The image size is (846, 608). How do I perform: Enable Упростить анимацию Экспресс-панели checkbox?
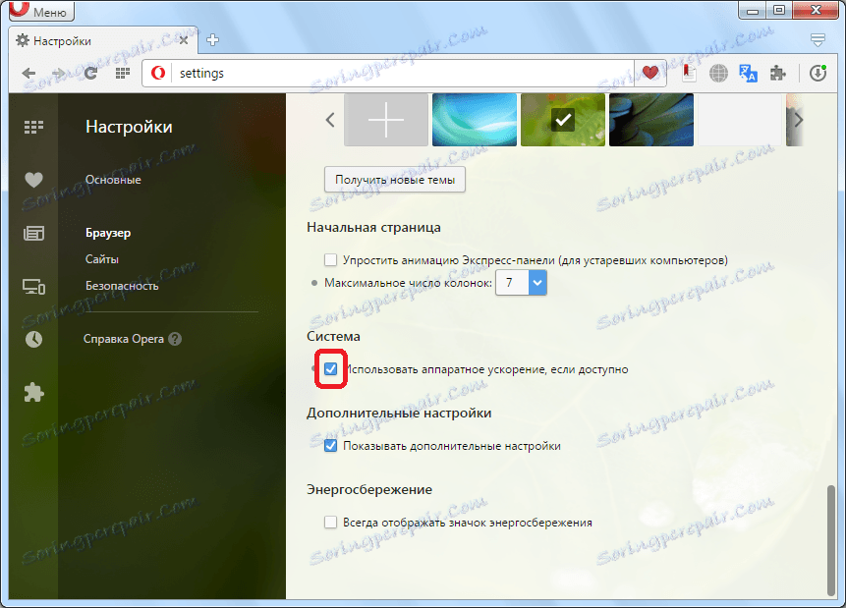[330, 260]
